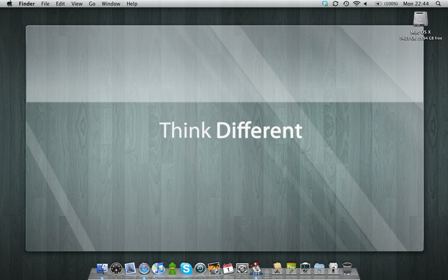Open the View menu

(77, 4)
